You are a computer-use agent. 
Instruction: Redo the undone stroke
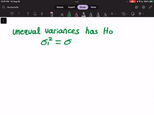click(19, 14)
